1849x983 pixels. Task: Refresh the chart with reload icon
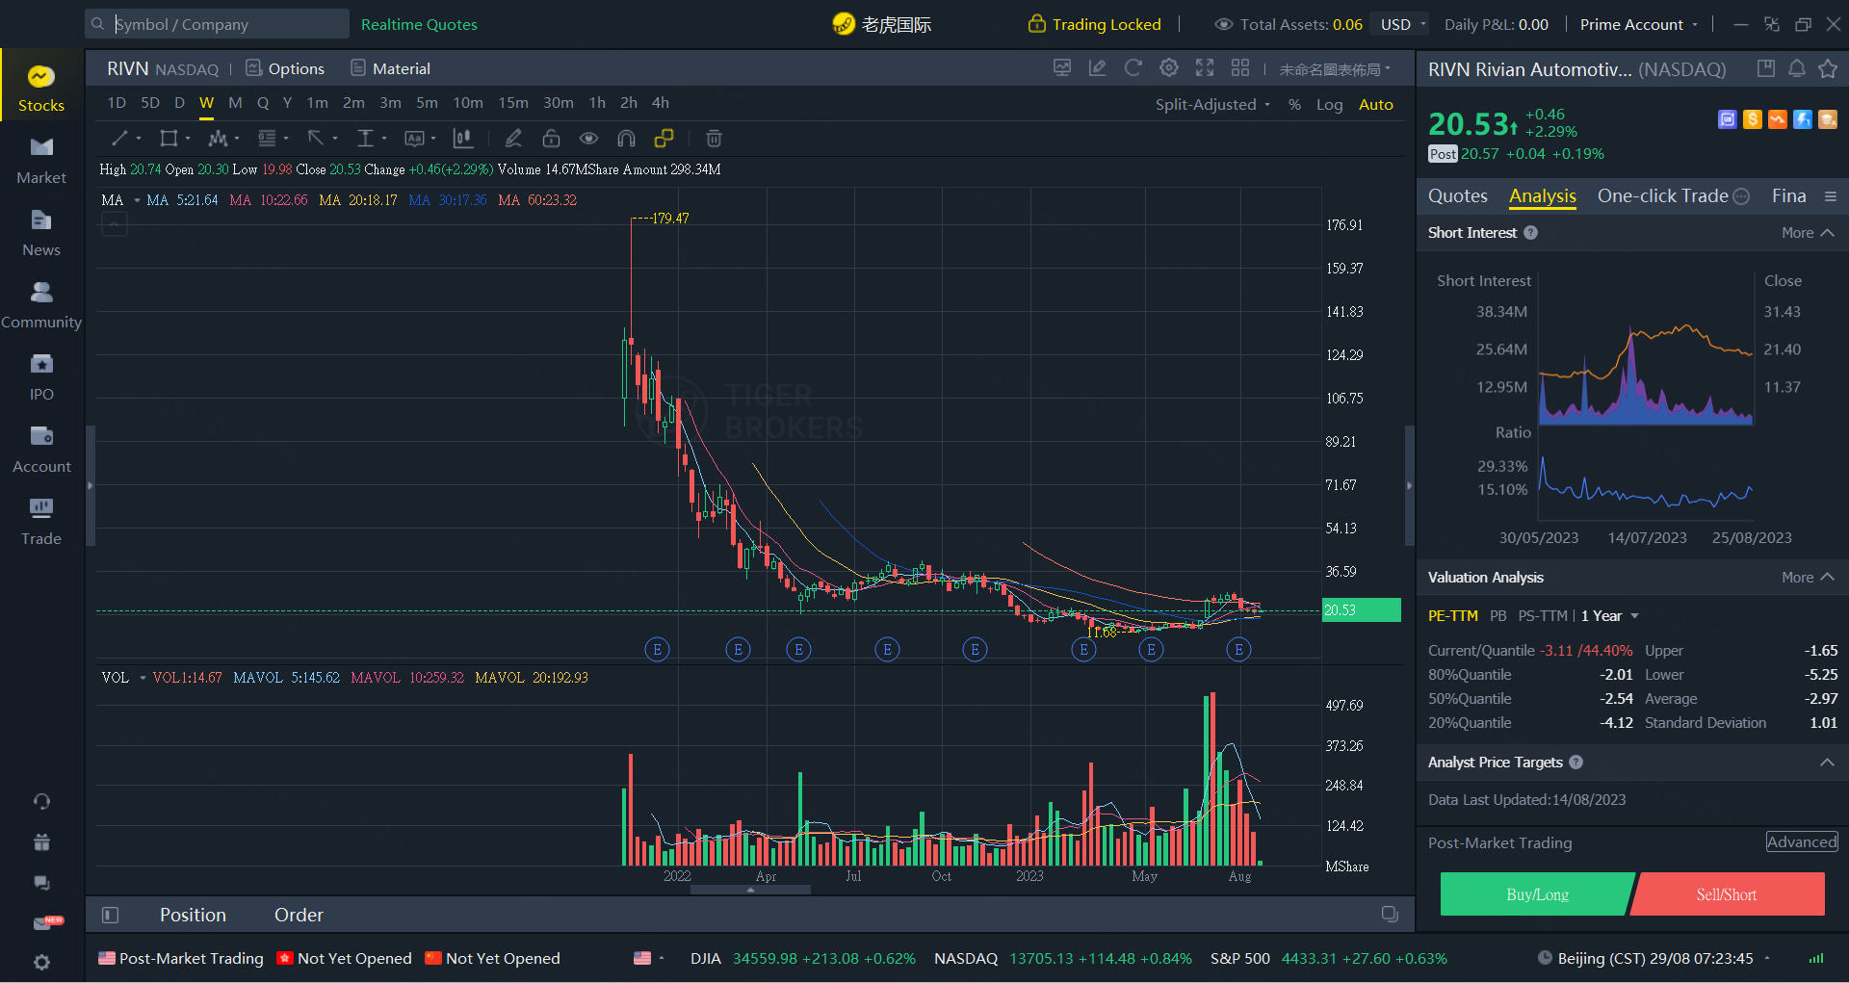pos(1133,67)
